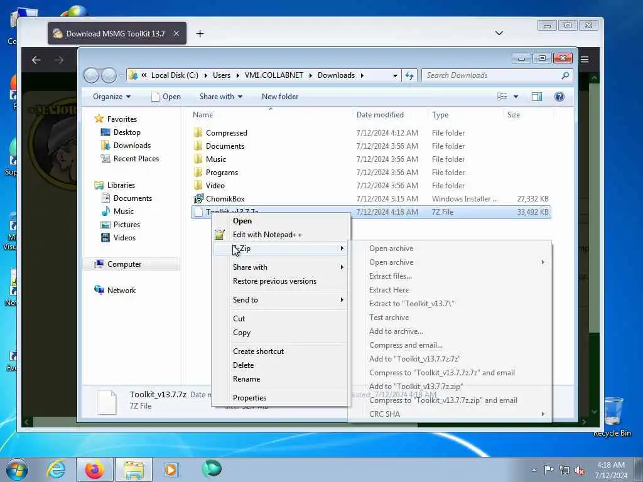Click Local Disk (C:) breadcrumb
This screenshot has width=643, height=482.
pos(175,75)
